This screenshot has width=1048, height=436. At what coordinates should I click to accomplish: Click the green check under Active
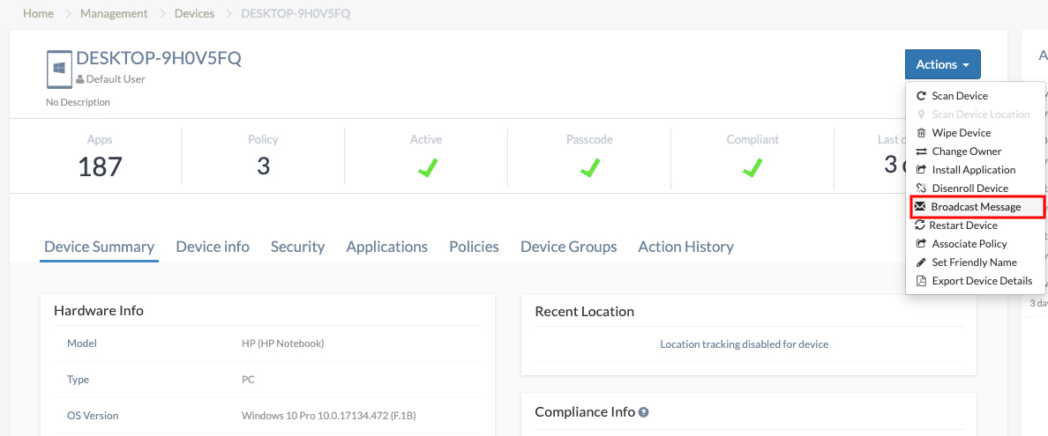point(426,167)
